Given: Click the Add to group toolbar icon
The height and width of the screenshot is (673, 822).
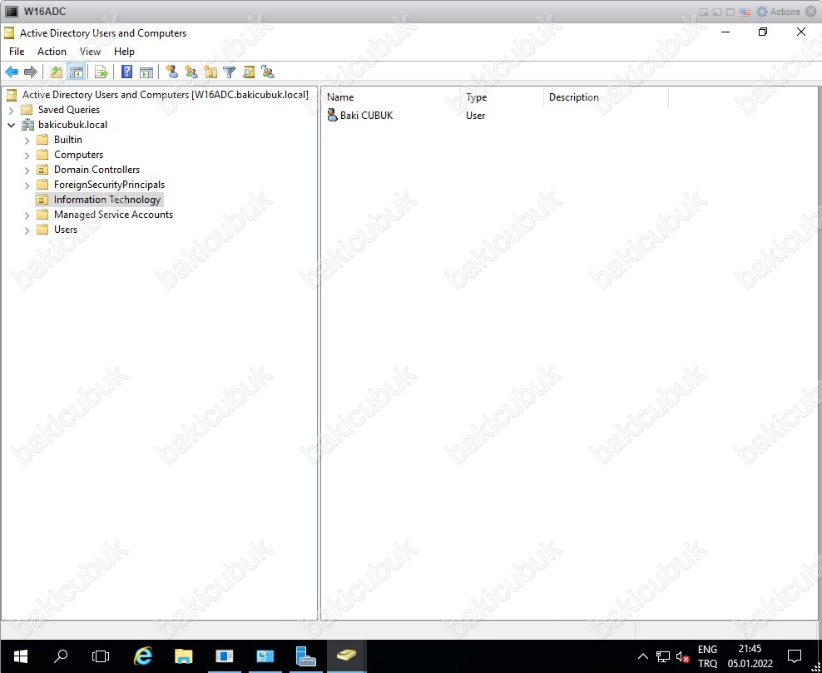Looking at the screenshot, I should (x=268, y=72).
